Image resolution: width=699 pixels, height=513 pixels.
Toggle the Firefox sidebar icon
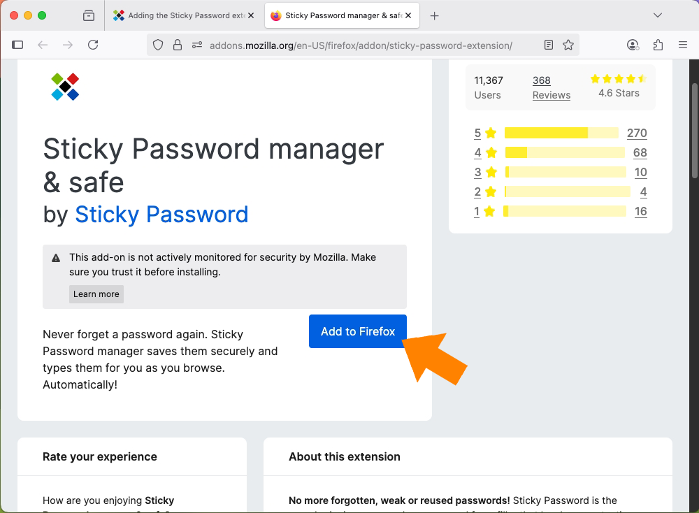click(x=17, y=45)
